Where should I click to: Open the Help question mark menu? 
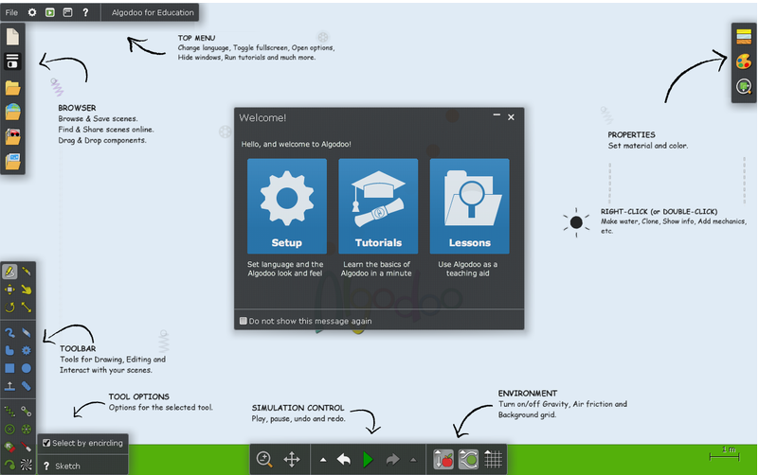pos(85,12)
